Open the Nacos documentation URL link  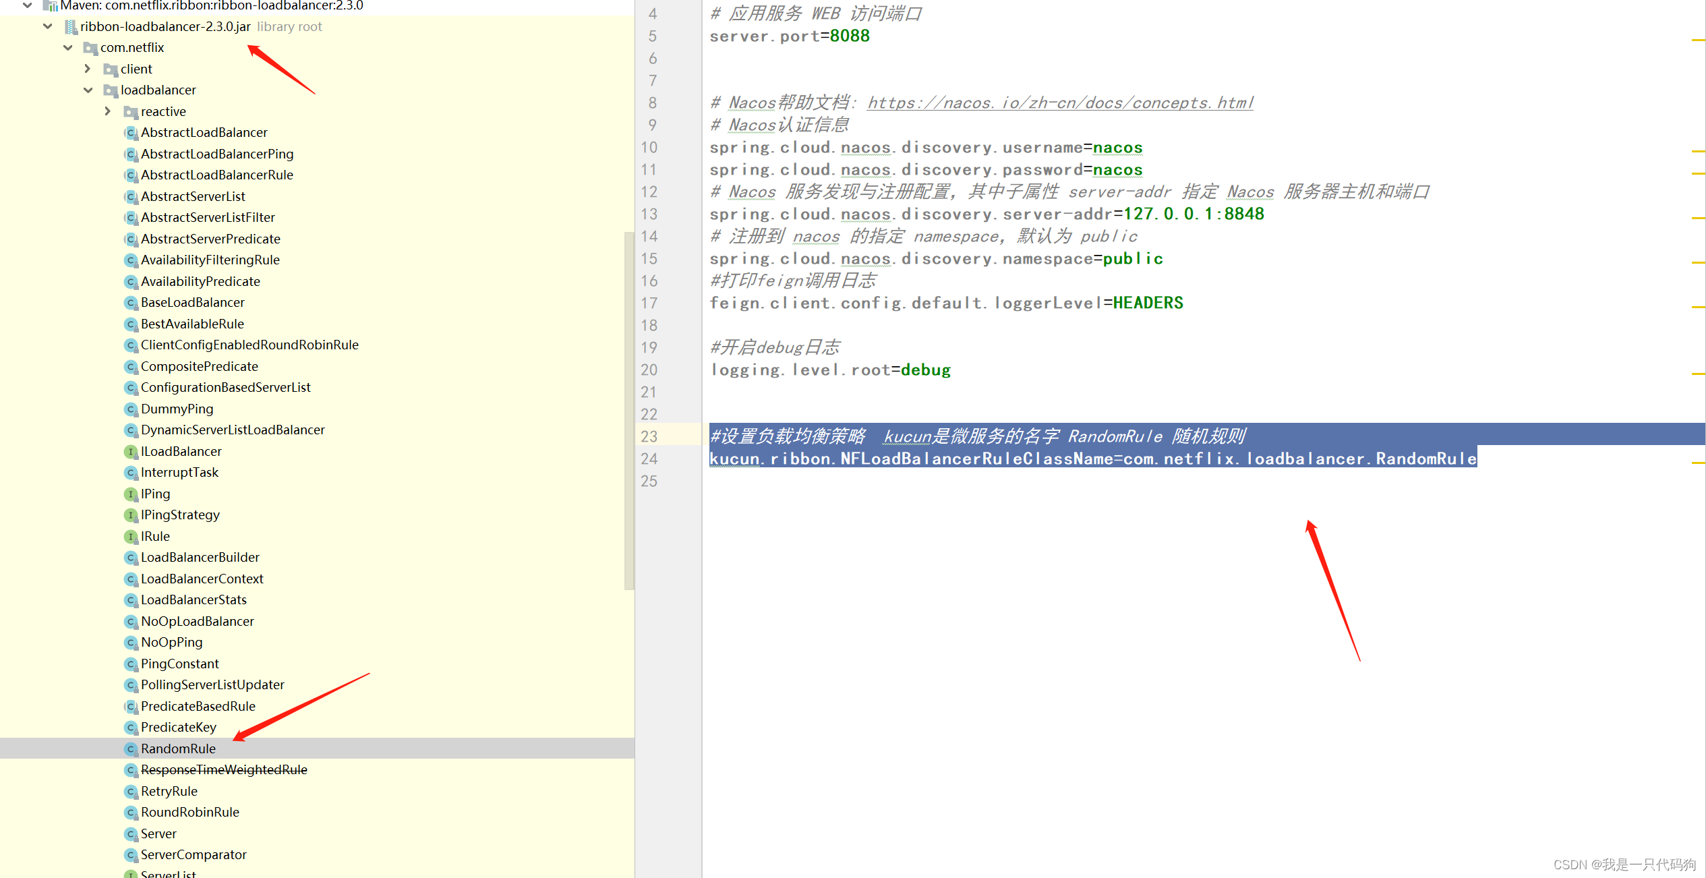pos(1059,103)
